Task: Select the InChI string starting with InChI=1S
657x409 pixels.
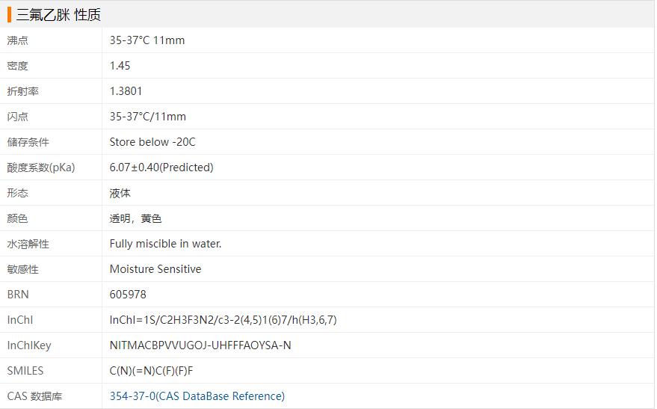Action: (x=223, y=320)
